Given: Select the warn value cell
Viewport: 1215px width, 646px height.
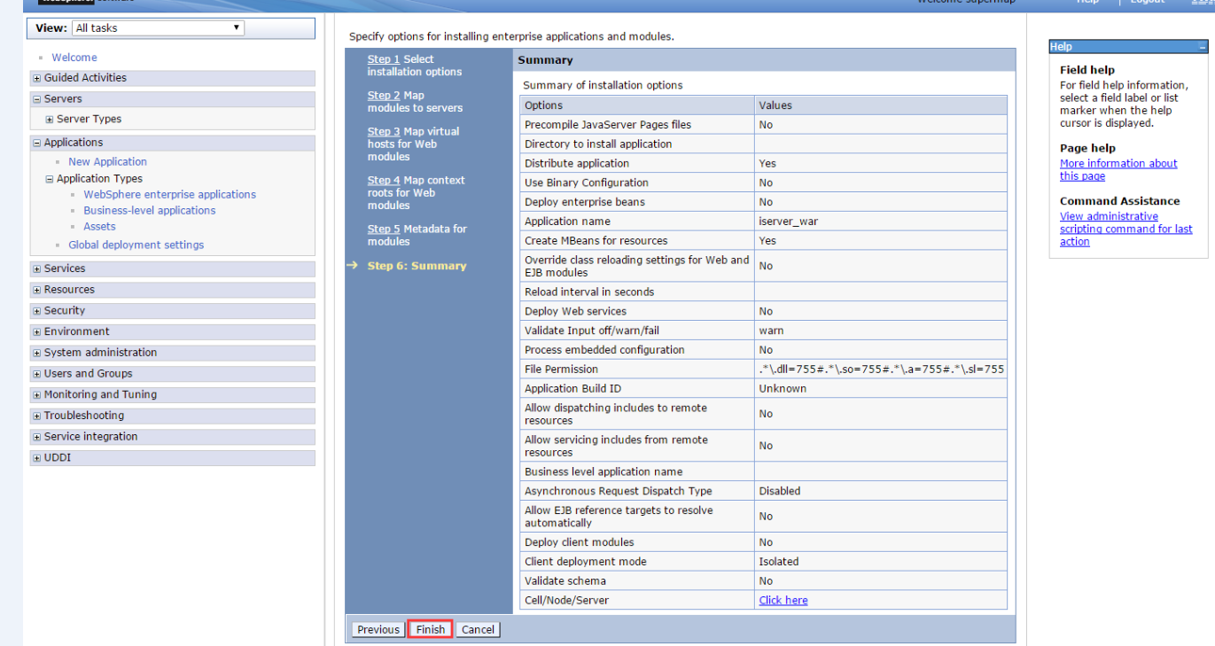Looking at the screenshot, I should 881,331.
